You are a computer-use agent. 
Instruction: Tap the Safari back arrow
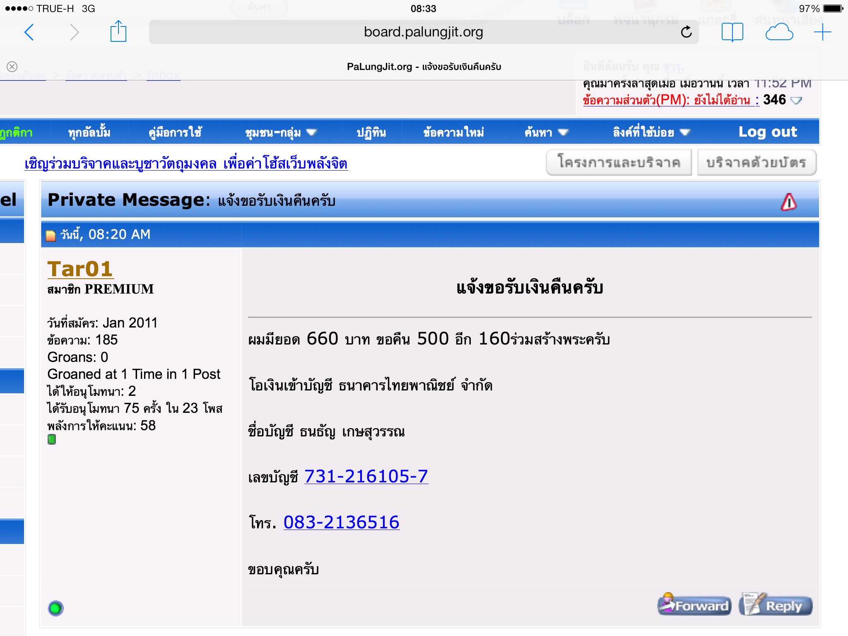point(29,32)
